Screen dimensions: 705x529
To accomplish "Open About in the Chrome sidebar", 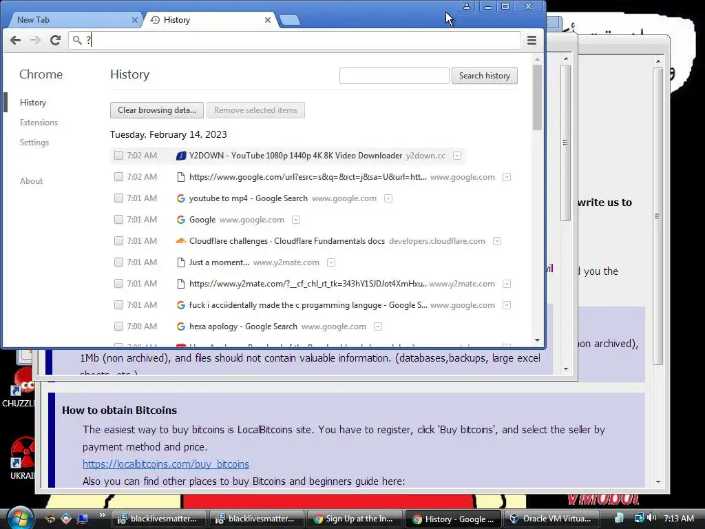I will [x=31, y=181].
